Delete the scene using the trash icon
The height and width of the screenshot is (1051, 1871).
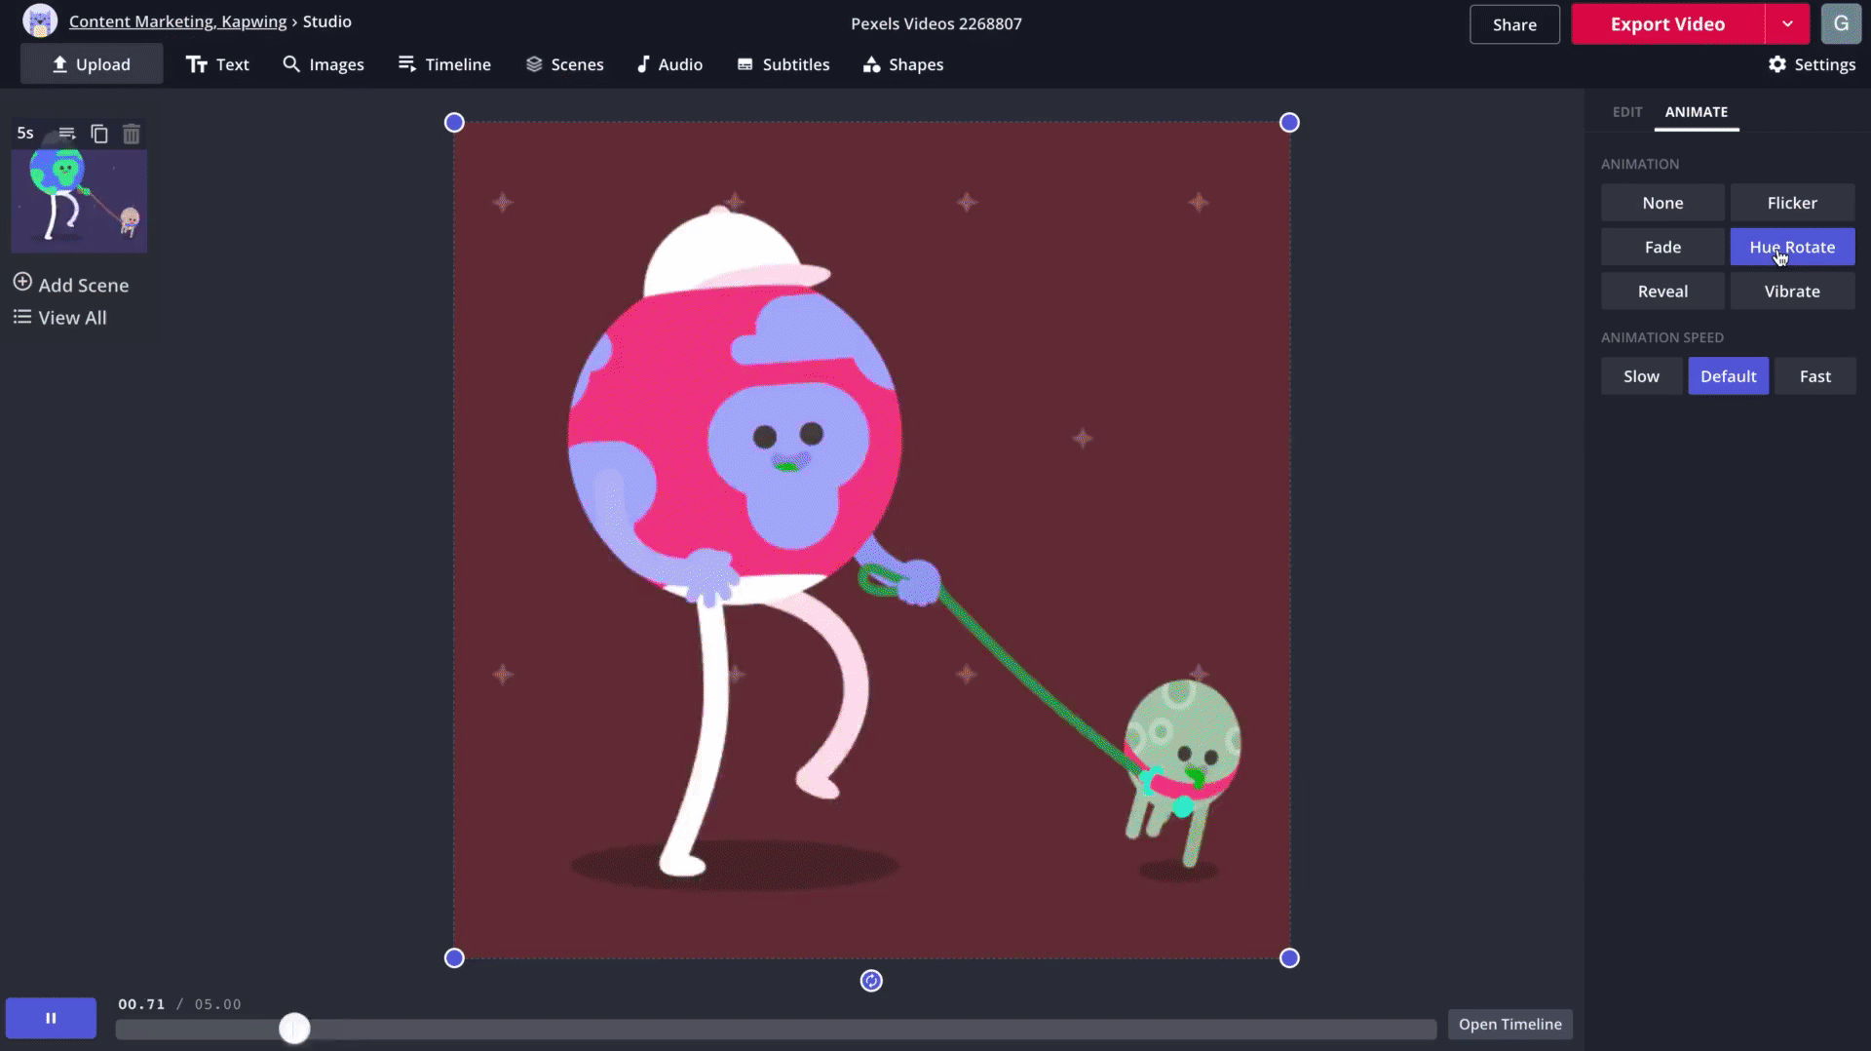[132, 134]
